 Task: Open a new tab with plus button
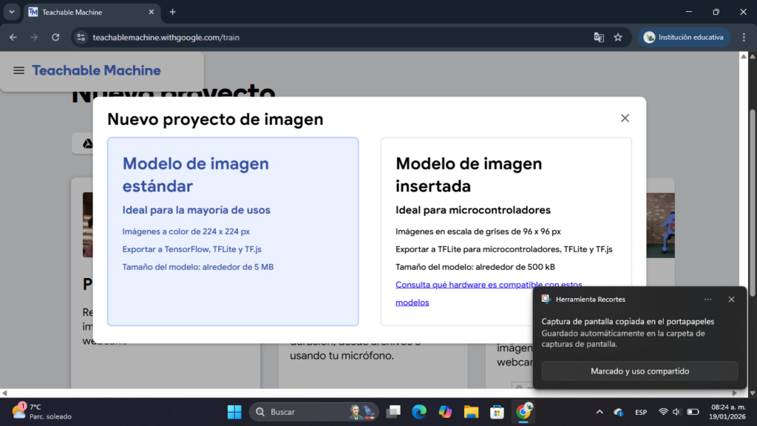coord(173,12)
